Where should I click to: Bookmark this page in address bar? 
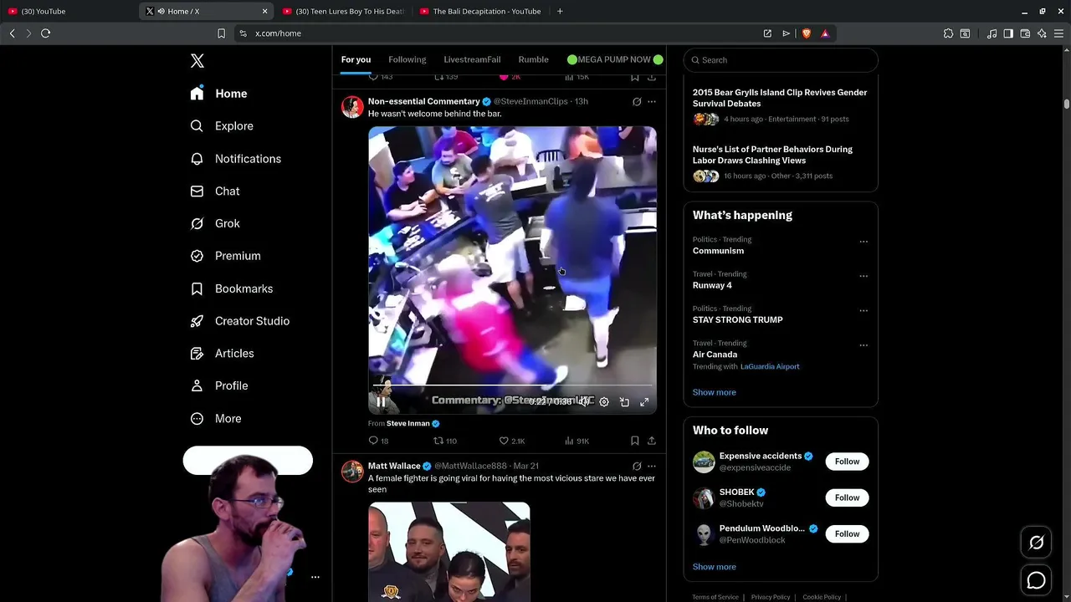coord(221,33)
